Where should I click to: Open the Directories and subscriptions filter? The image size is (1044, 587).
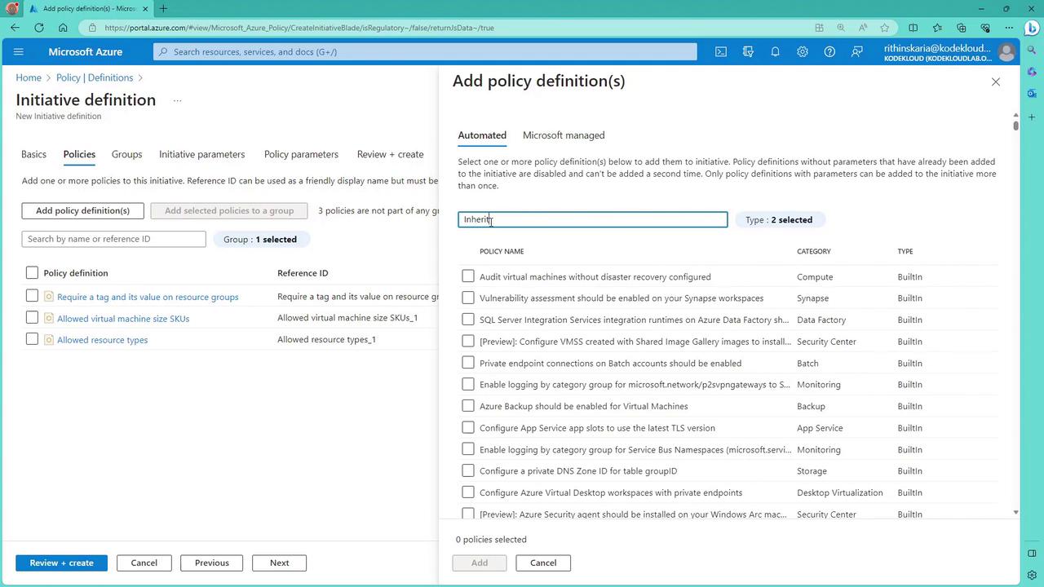[748, 51]
